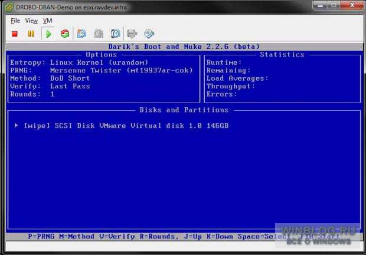The width and height of the screenshot is (366, 255).
Task: Click the greyed revert-to-snapshot icon
Action: (x=99, y=34)
